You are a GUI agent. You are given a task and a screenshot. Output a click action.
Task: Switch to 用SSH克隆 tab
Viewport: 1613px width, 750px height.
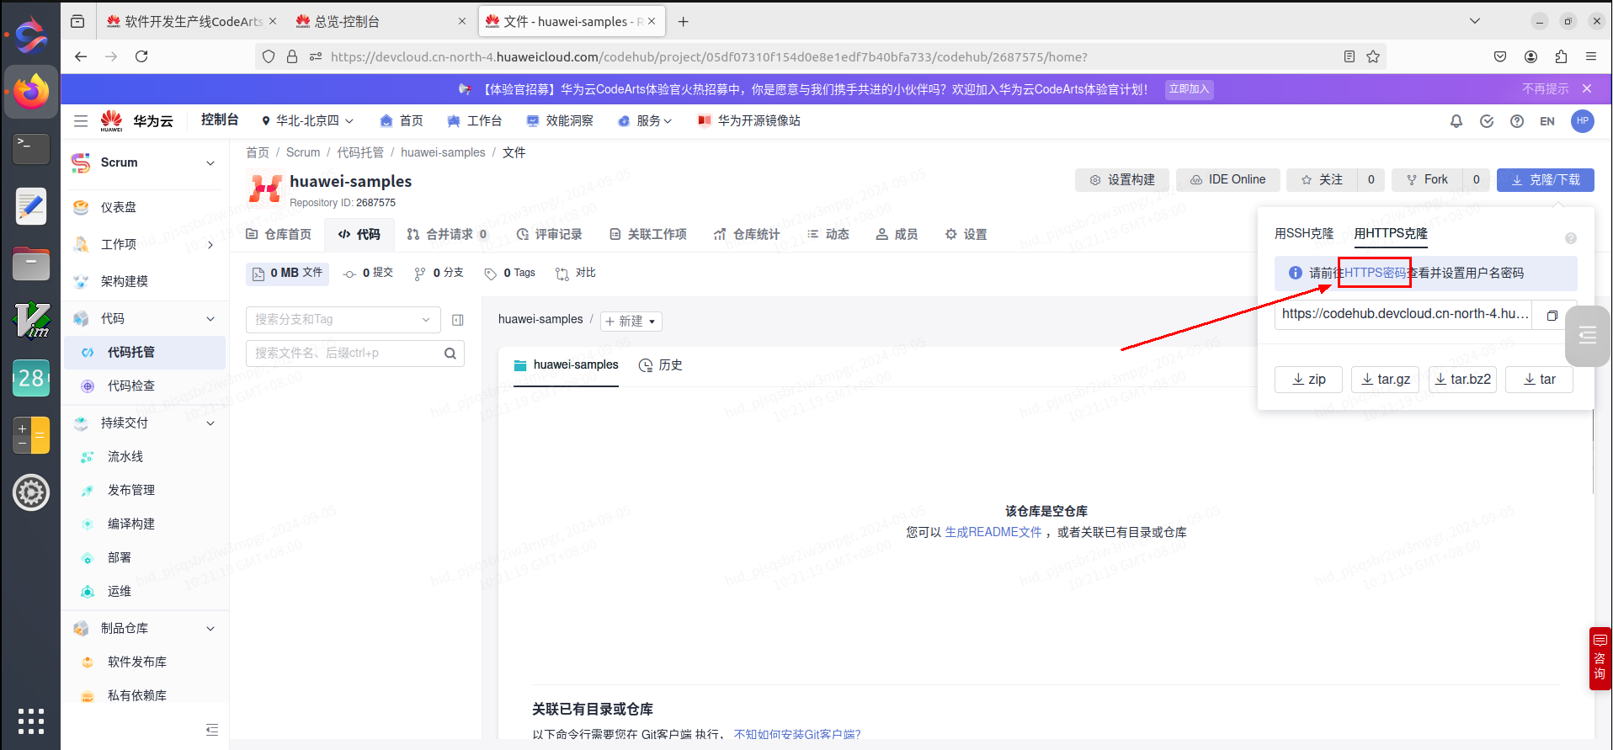point(1304,234)
